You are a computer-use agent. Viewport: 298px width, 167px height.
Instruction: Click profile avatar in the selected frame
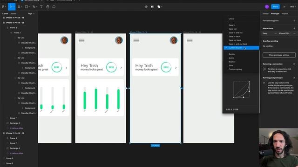(x=174, y=40)
